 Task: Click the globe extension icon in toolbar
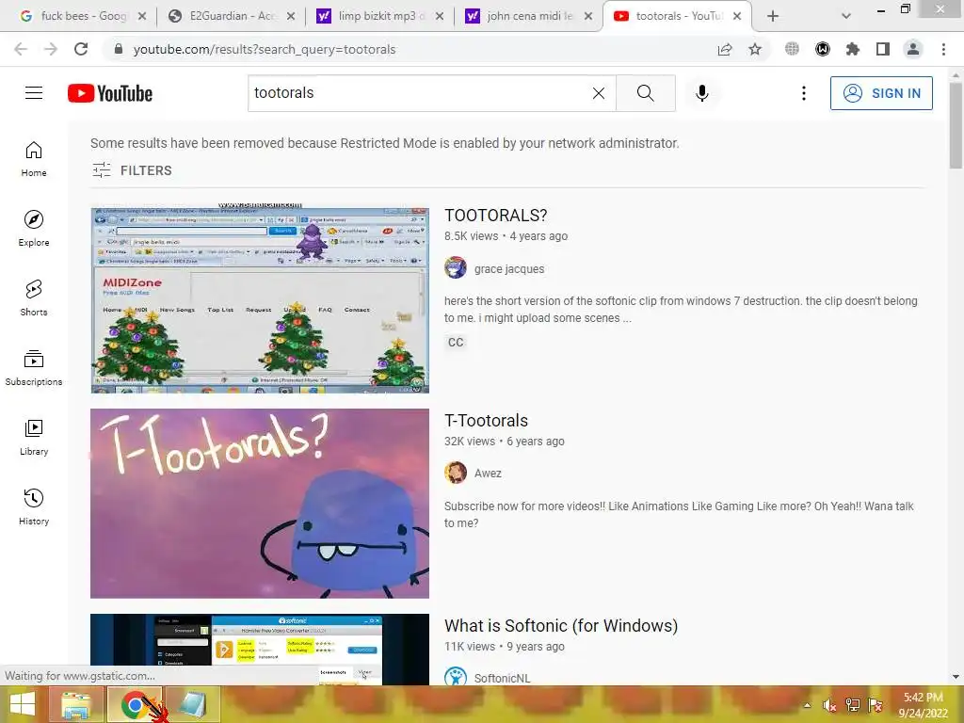pos(792,49)
